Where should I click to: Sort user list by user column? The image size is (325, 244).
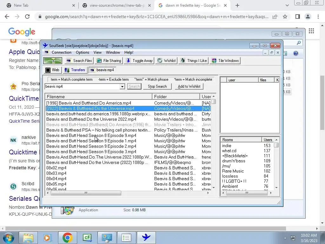point(242,80)
